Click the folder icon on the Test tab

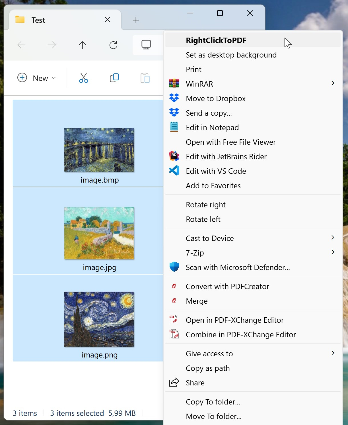pos(20,20)
